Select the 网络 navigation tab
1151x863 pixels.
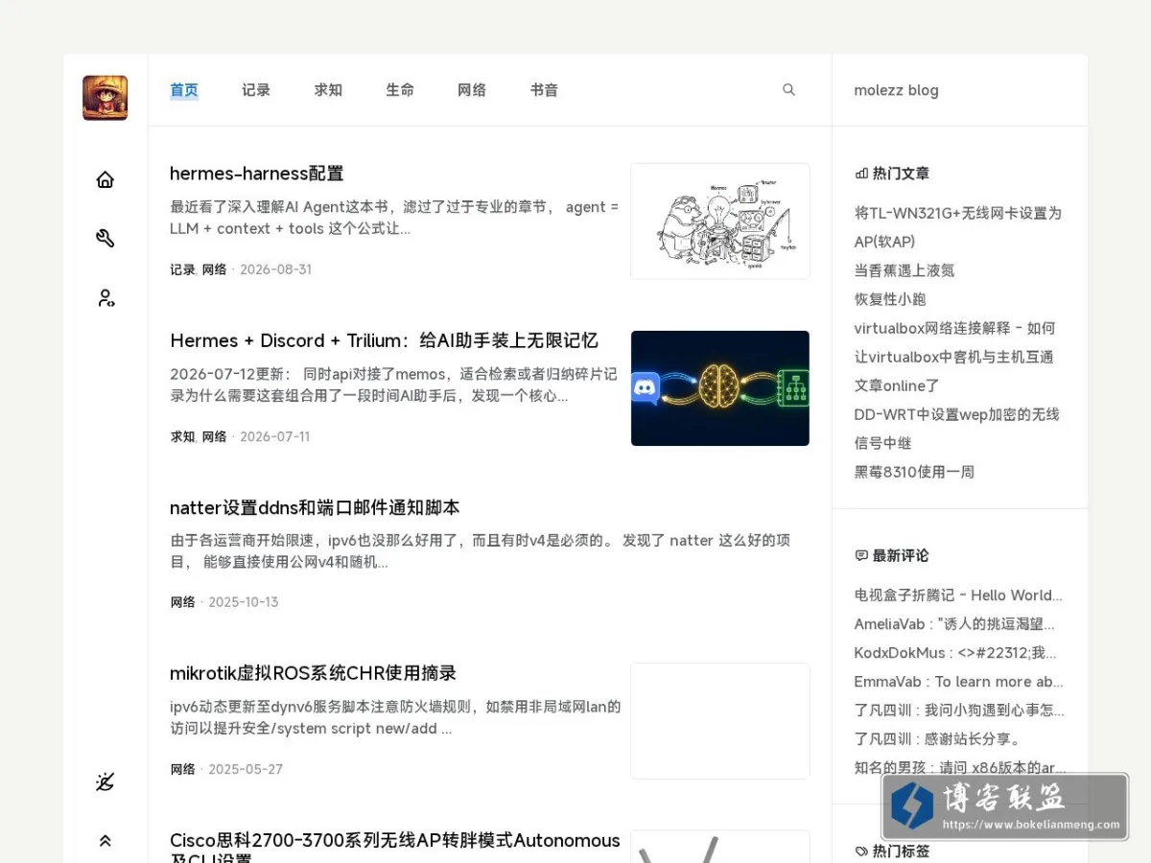coord(472,90)
